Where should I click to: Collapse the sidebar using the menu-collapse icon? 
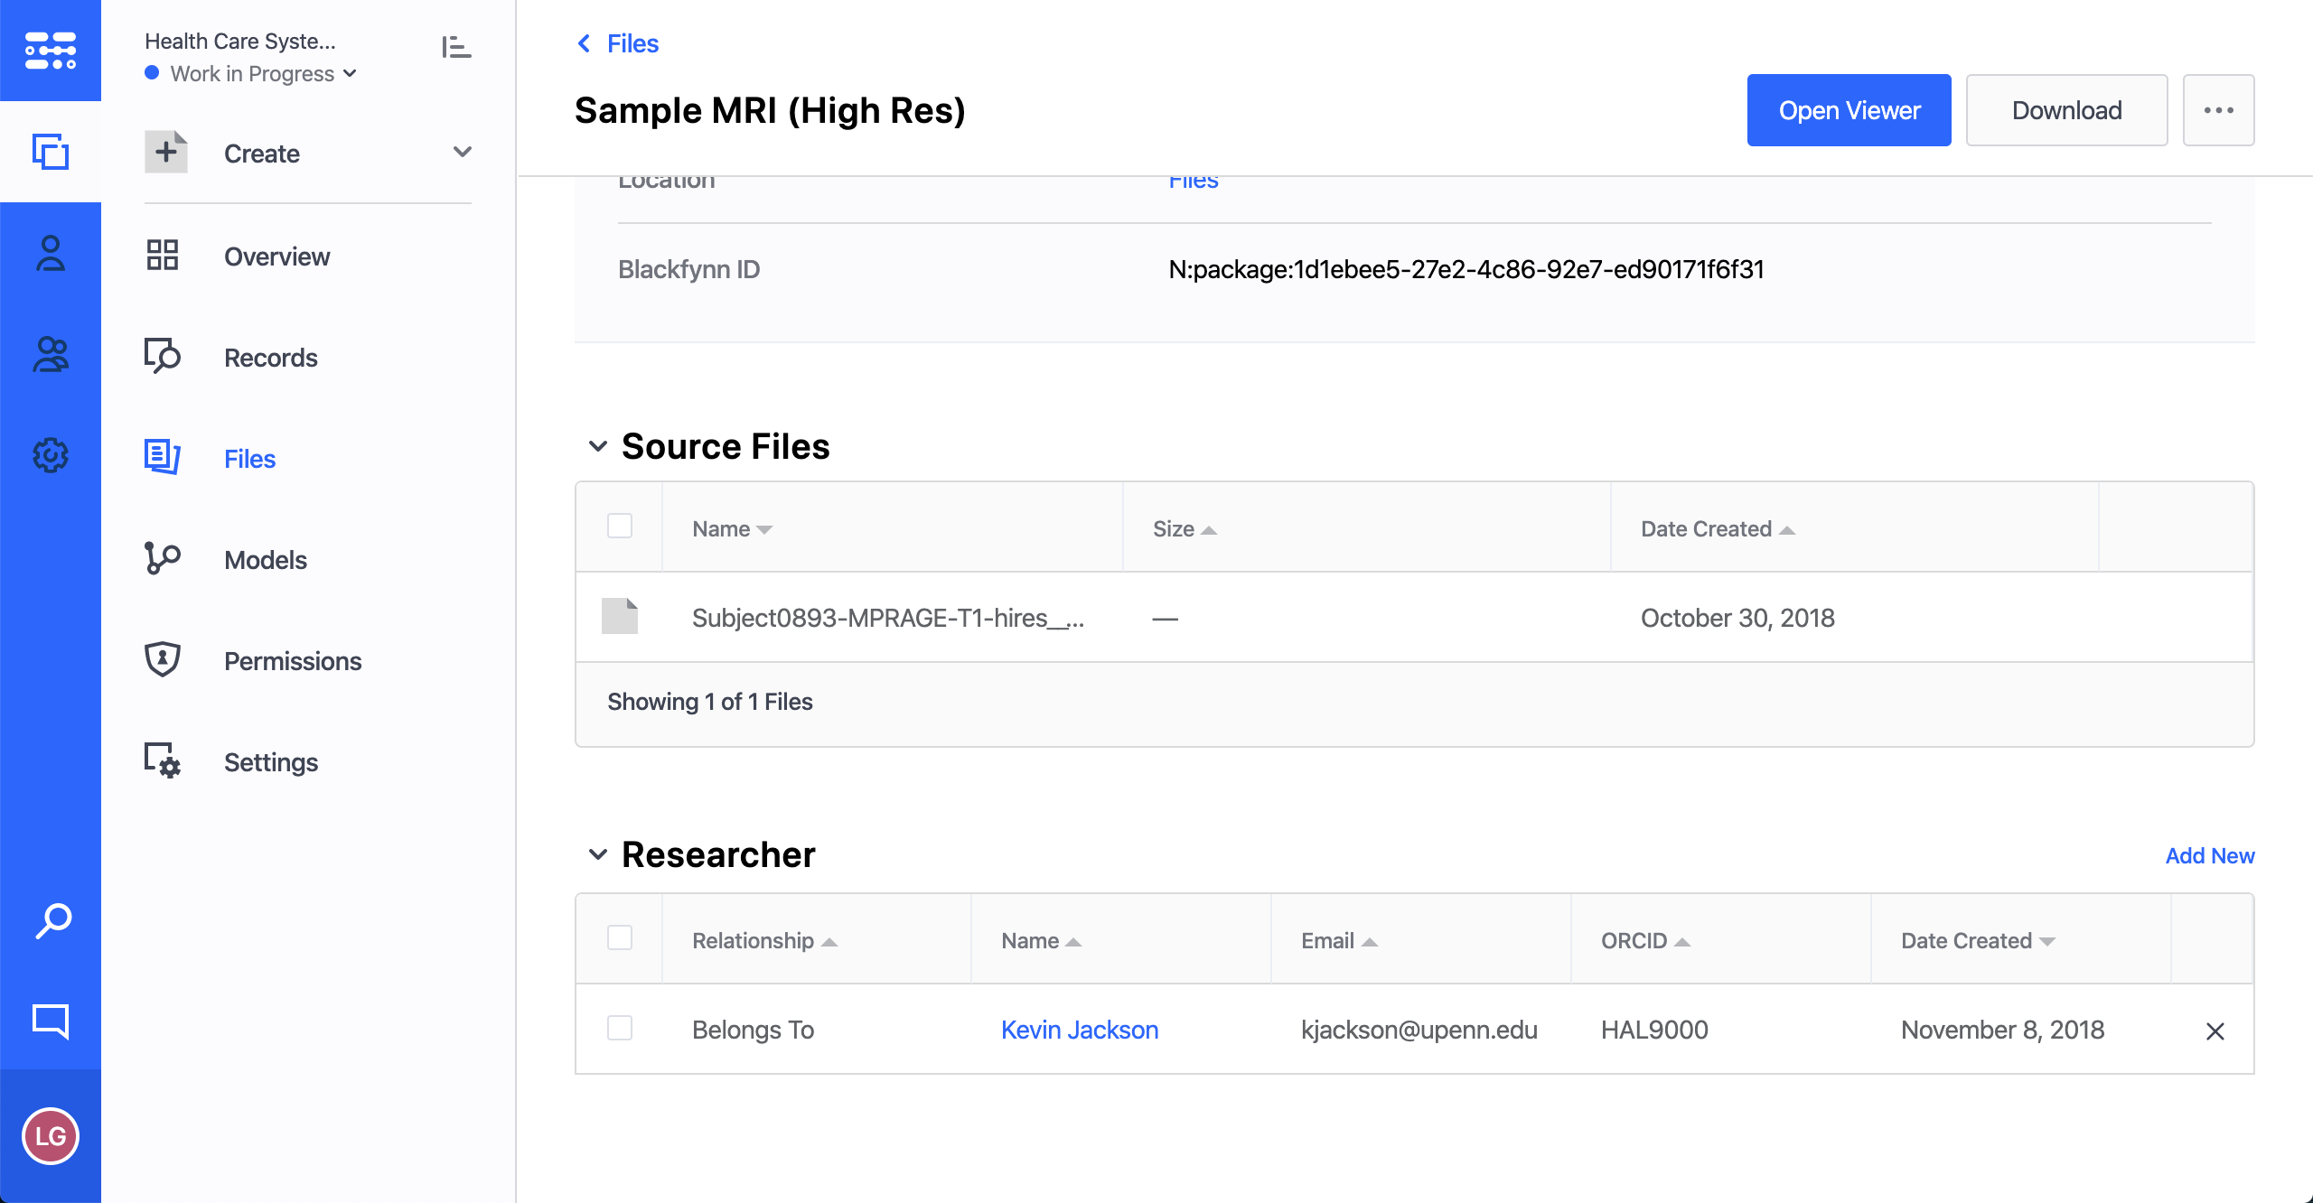coord(456,47)
